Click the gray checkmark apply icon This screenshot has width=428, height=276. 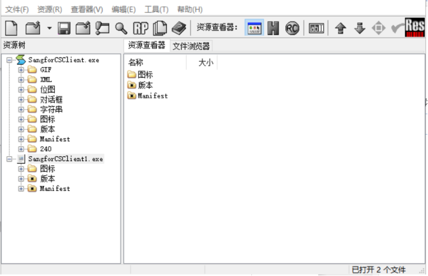click(x=397, y=28)
